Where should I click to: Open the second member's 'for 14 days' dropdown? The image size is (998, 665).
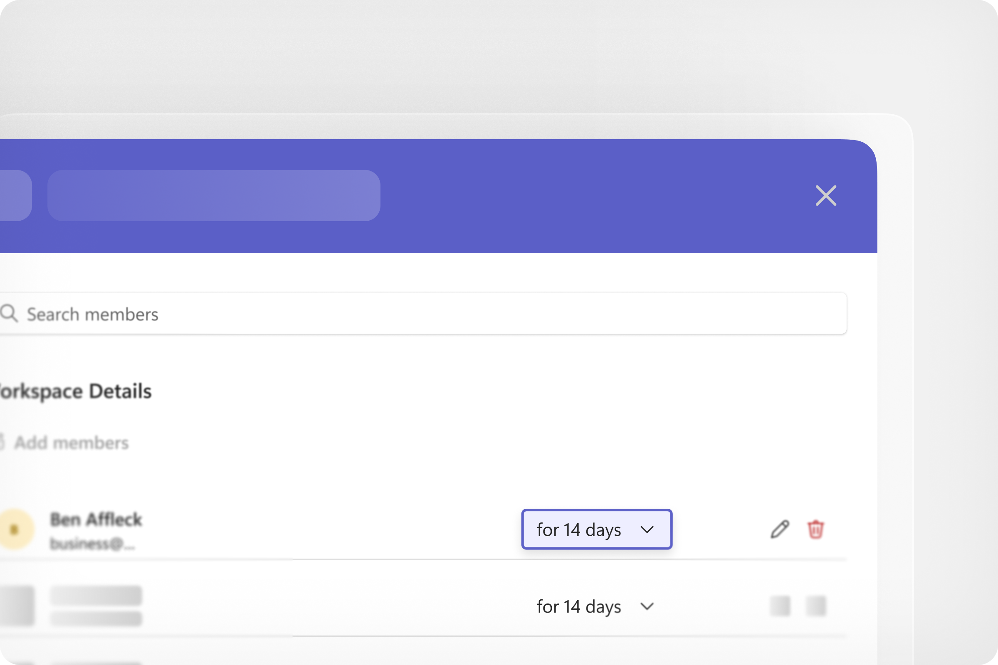click(579, 606)
